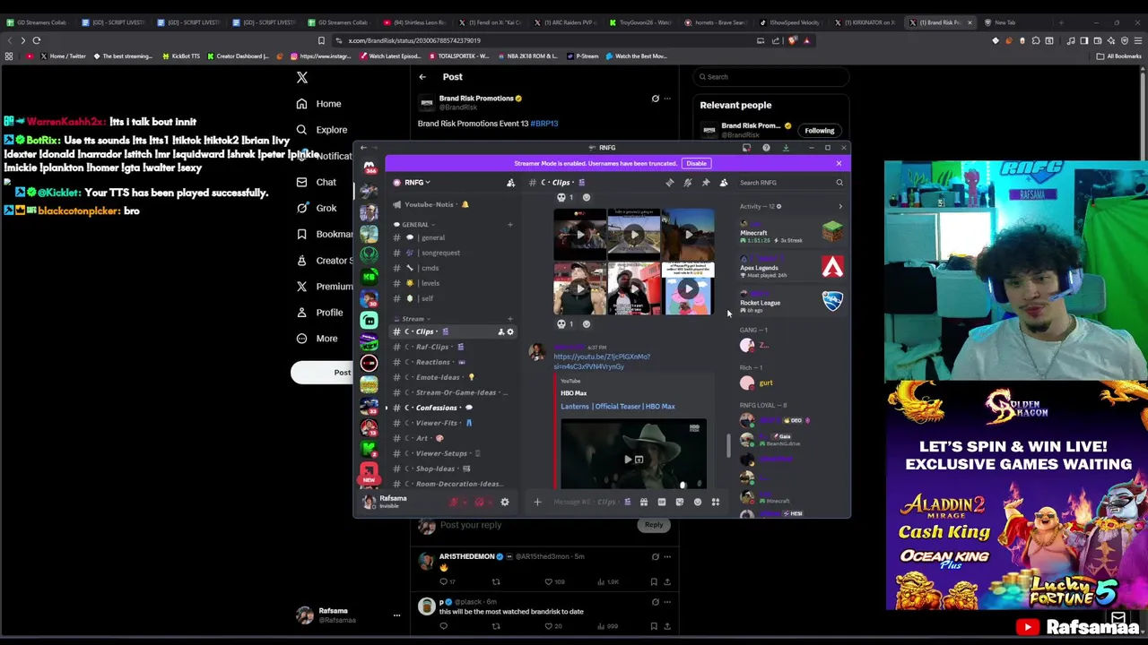The image size is (1148, 645).
Task: Toggle bookmark on AR15thedemon reply
Action: click(x=654, y=581)
